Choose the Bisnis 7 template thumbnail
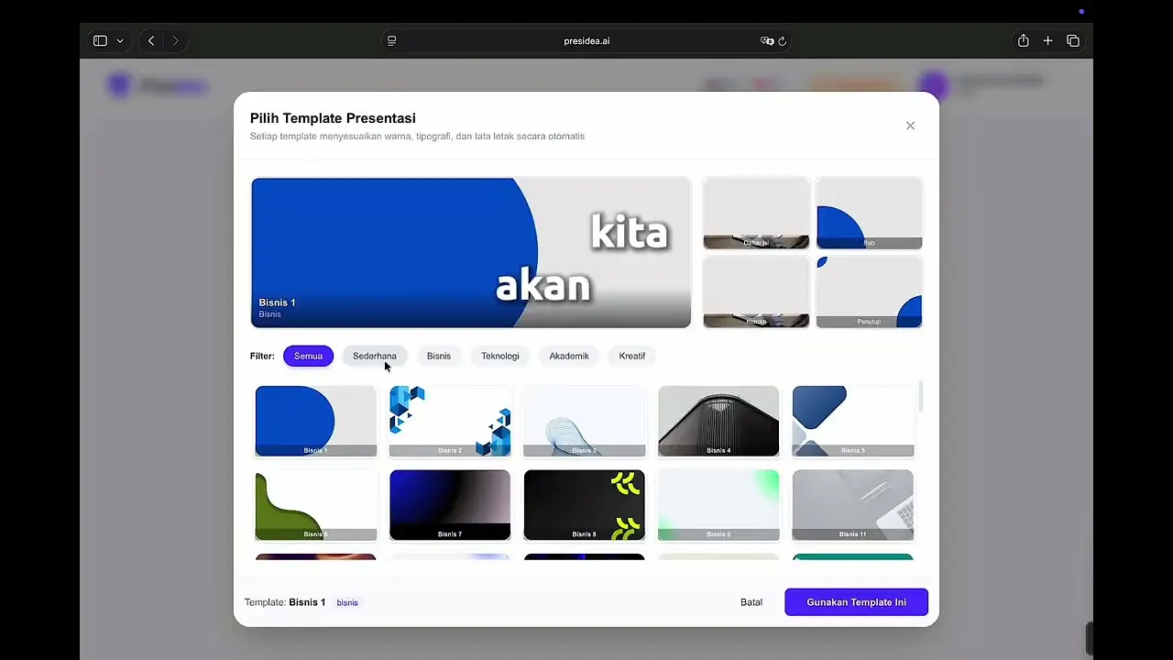 pyautogui.click(x=450, y=505)
